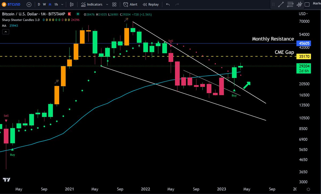Screen dimensions: 321x194
Task: Click the 3650 price scale value
Action: point(303,172)
